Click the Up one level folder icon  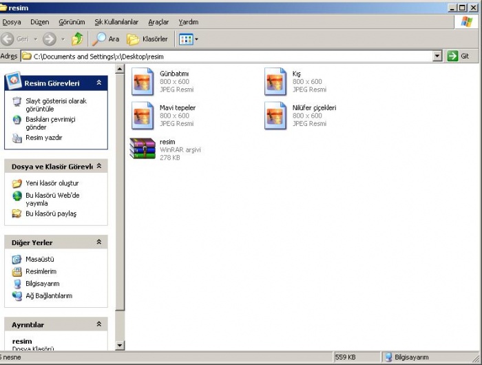[x=77, y=39]
